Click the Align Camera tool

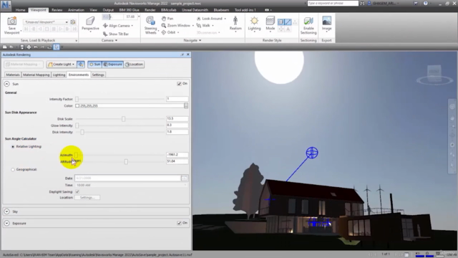[118, 26]
